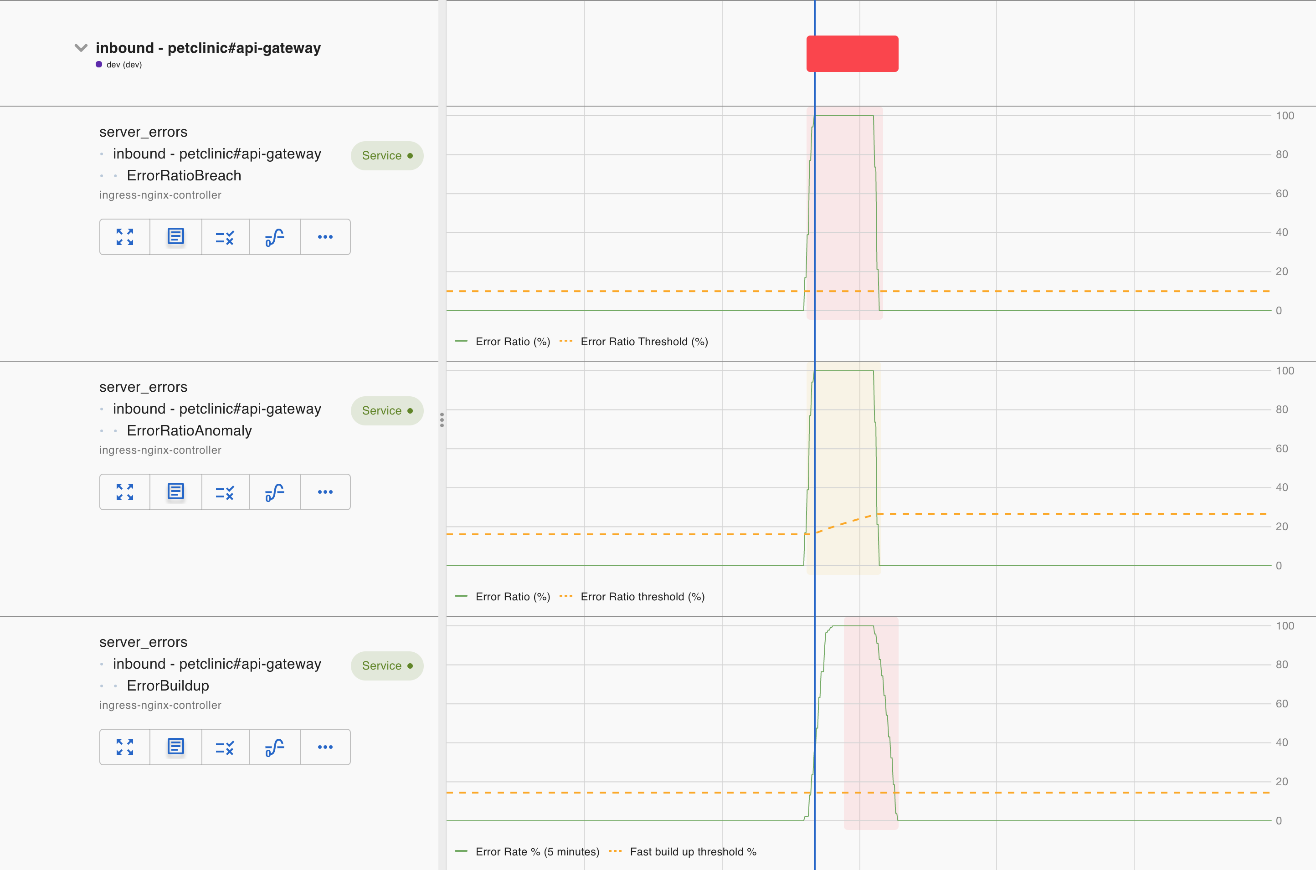Open the metric signal curve icon for ErrorRatioBreach
This screenshot has height=870, width=1316.
click(x=275, y=237)
